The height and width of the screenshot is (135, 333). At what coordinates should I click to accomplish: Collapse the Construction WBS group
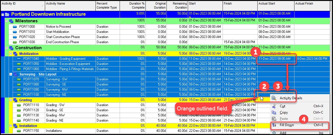click(x=7, y=48)
